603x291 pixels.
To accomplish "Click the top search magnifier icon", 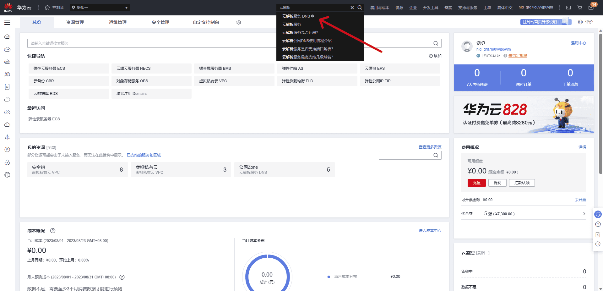I will (360, 8).
